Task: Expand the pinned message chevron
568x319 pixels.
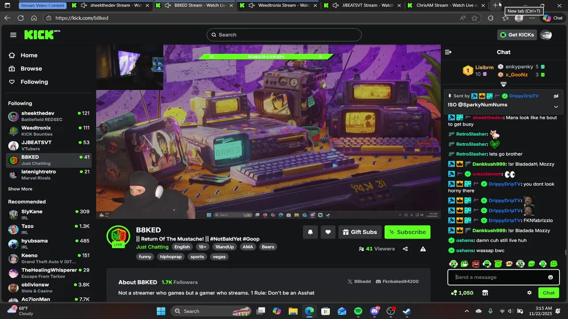Action: point(556,107)
